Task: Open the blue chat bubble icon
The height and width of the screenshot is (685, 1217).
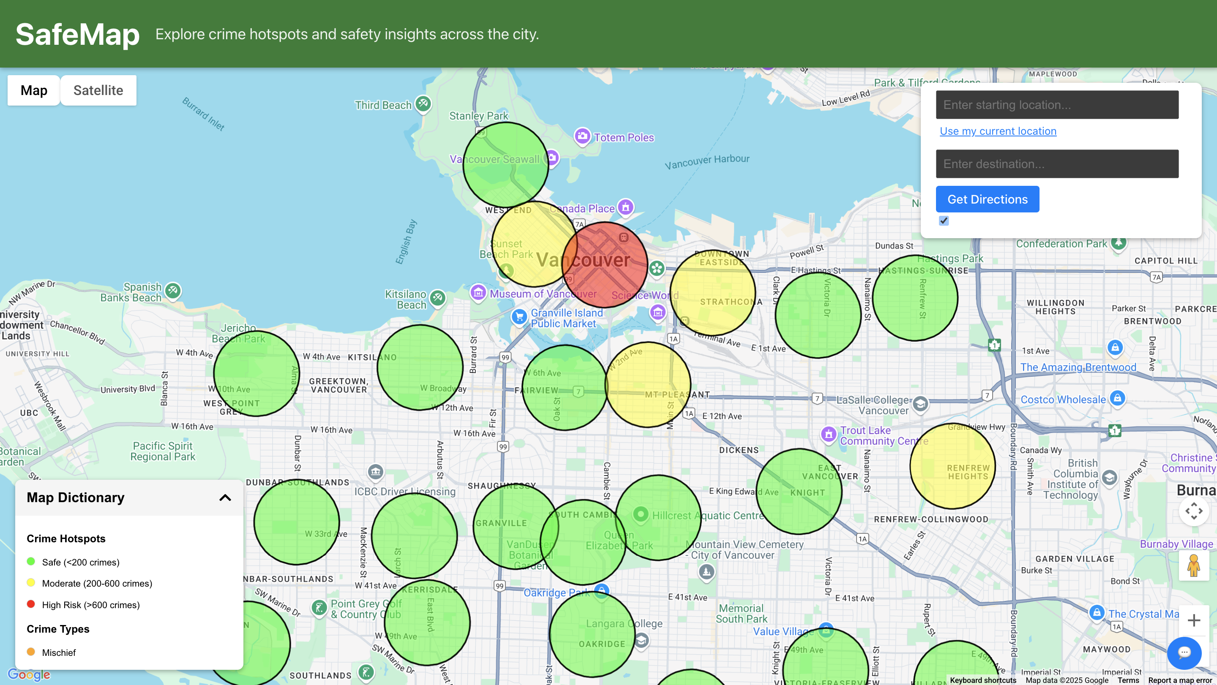Action: click(1184, 652)
